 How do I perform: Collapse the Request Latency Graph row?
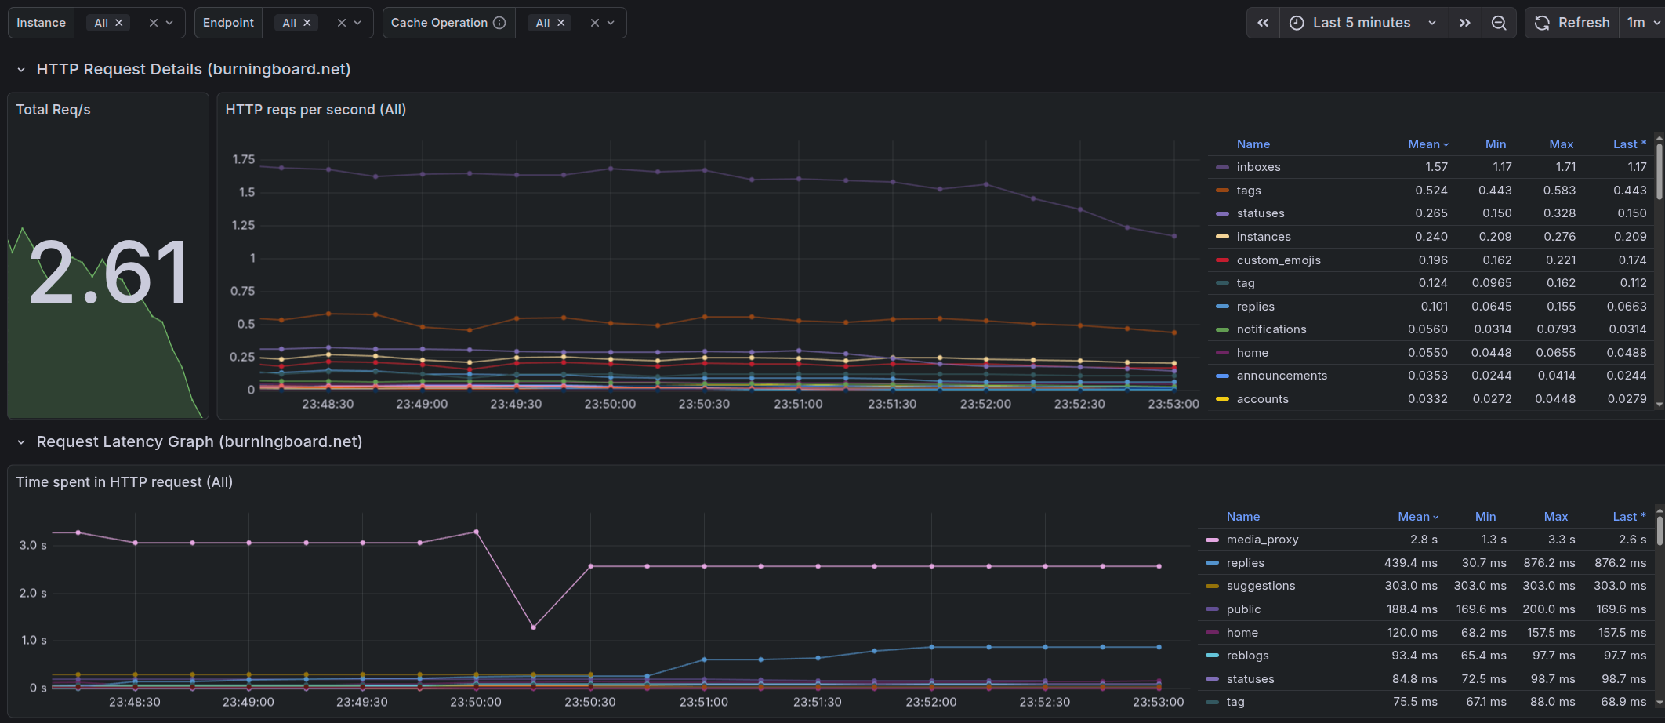[21, 442]
